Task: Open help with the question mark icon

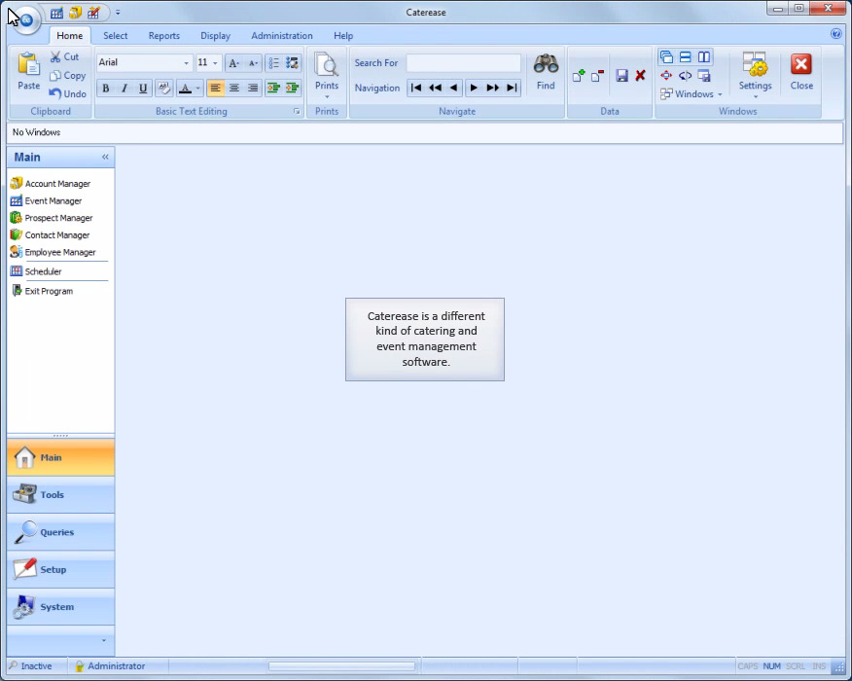Action: [836, 34]
